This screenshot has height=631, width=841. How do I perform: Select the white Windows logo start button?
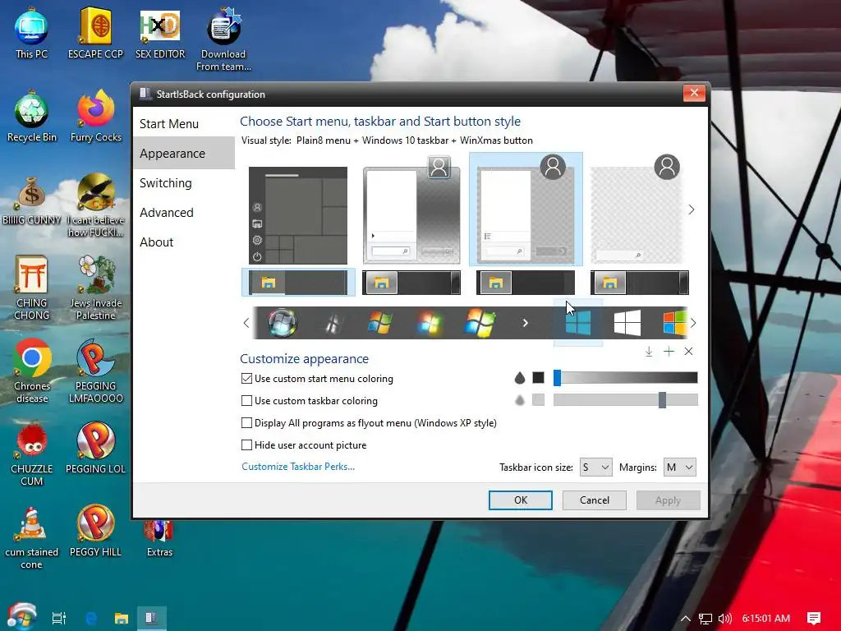[x=627, y=323]
